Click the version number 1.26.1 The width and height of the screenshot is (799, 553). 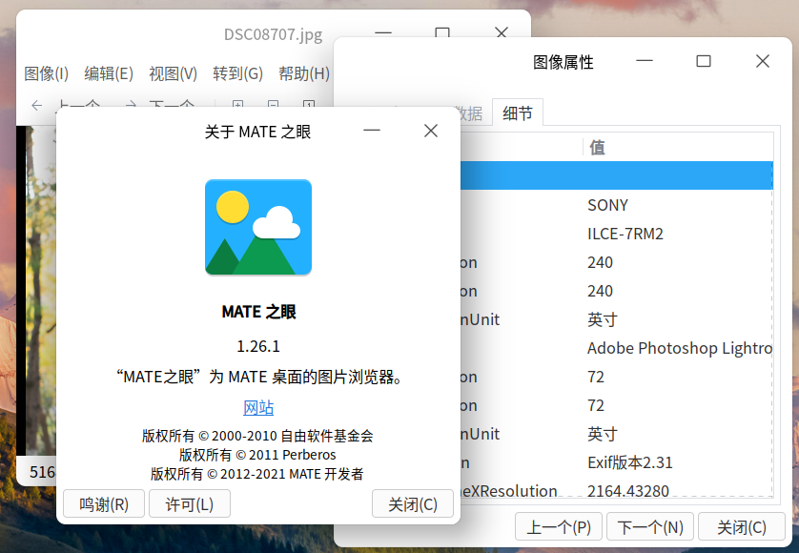pos(258,347)
